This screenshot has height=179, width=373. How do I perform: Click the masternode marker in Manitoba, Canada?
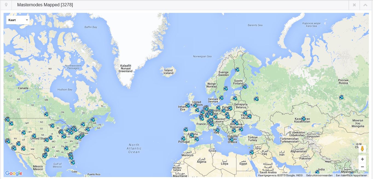click(46, 114)
